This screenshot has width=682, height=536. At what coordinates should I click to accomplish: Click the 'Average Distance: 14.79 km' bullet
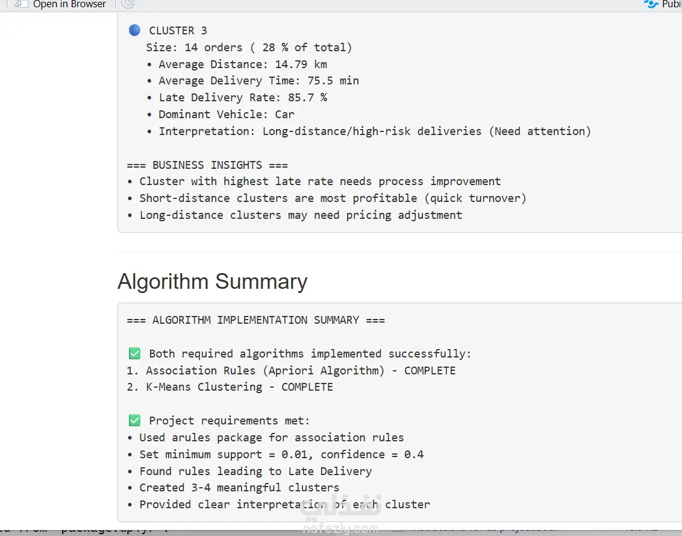[242, 64]
